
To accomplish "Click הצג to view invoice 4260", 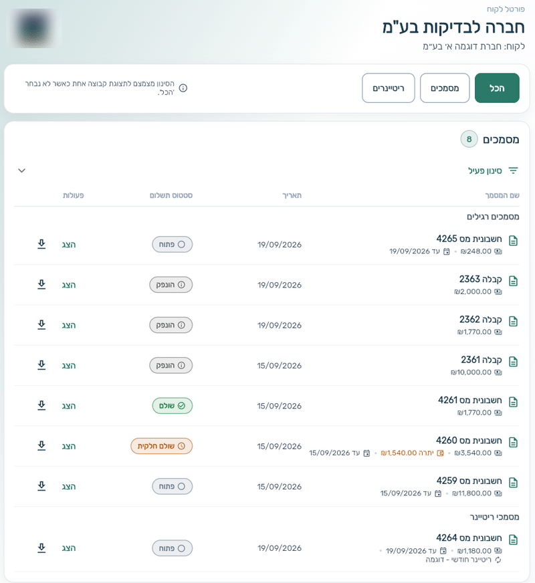I will point(69,446).
